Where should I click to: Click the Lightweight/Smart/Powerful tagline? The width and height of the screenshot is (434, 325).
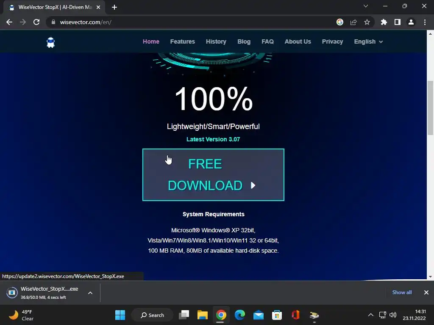(x=213, y=127)
